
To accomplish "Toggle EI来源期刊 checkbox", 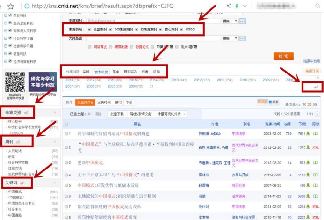I will coord(137,29).
